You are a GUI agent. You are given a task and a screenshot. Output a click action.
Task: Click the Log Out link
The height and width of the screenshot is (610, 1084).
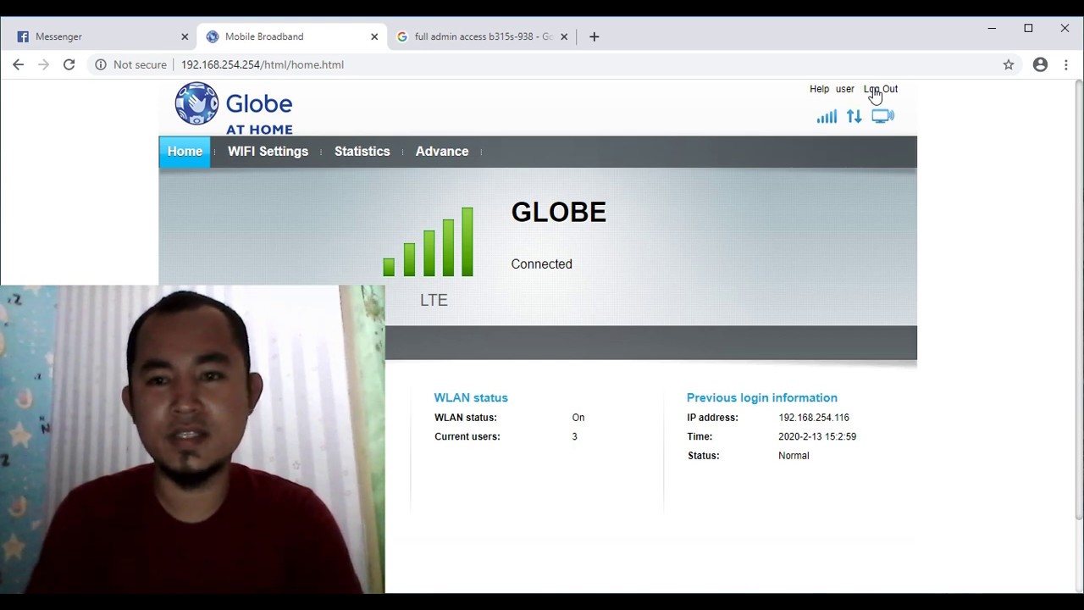pyautogui.click(x=881, y=89)
